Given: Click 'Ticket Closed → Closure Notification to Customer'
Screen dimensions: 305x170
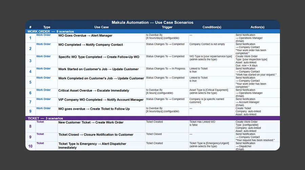Looking at the screenshot, I should 96,135.
